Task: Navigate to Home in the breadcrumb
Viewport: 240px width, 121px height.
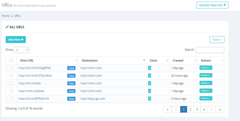Action: pos(5,16)
